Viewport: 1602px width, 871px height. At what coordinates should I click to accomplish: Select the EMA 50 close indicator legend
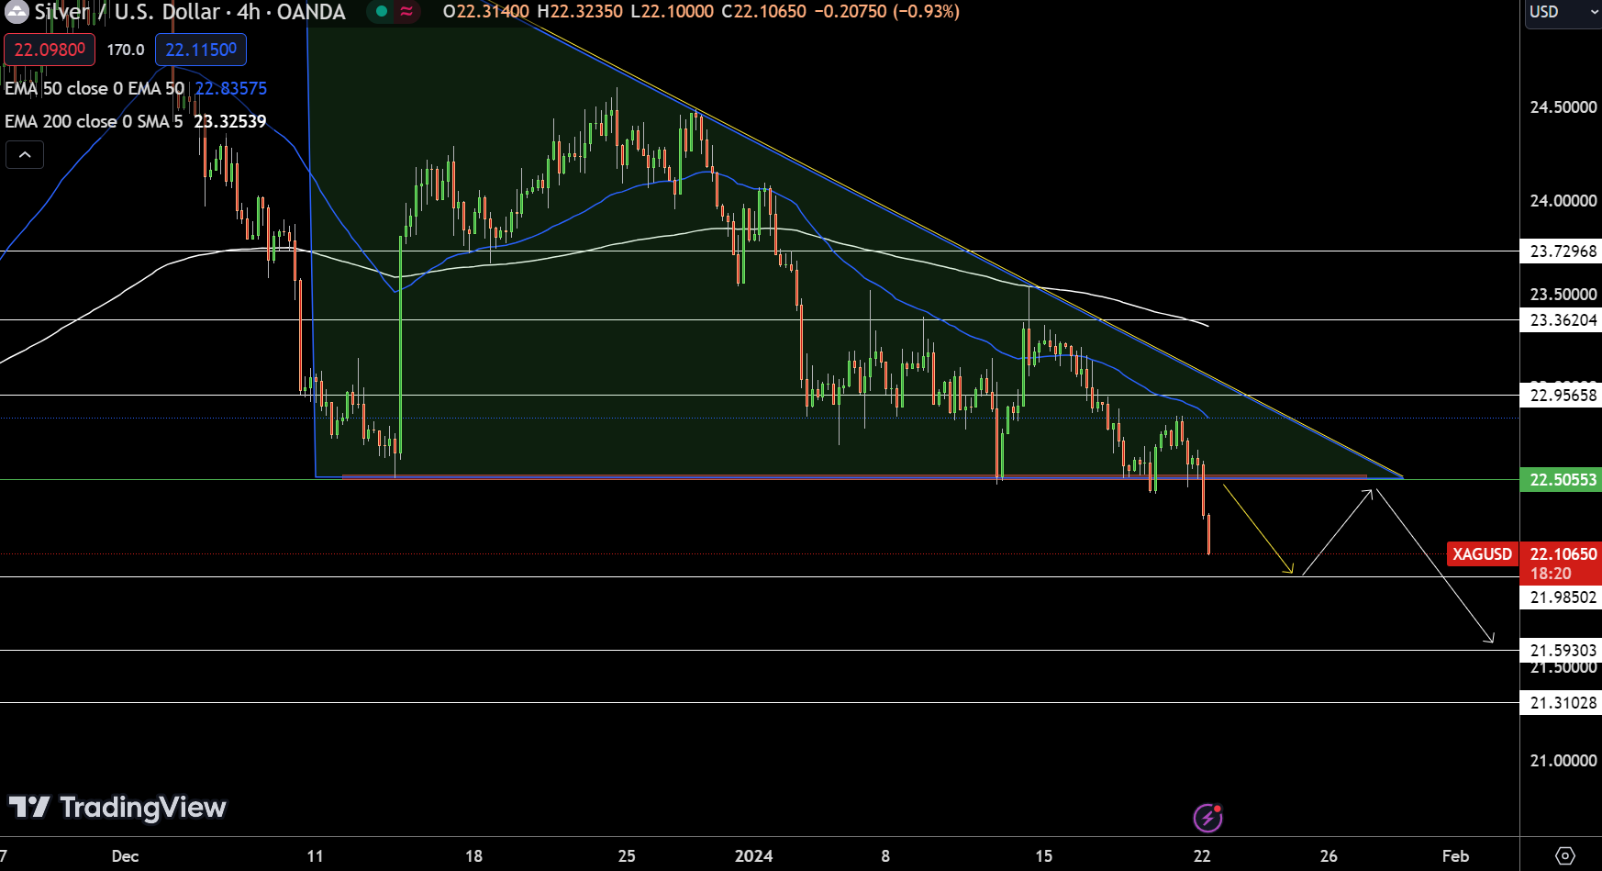coord(95,88)
